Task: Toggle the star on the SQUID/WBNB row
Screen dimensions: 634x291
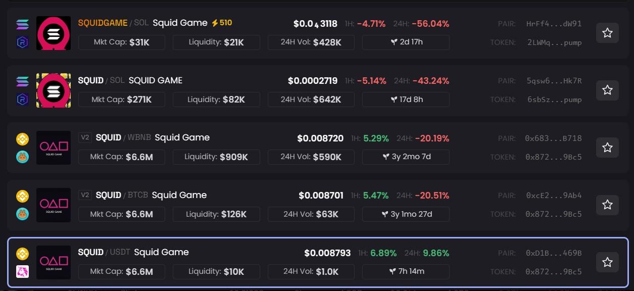Action: click(x=607, y=147)
